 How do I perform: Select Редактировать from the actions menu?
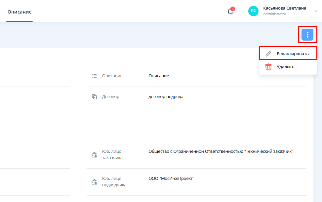[293, 53]
